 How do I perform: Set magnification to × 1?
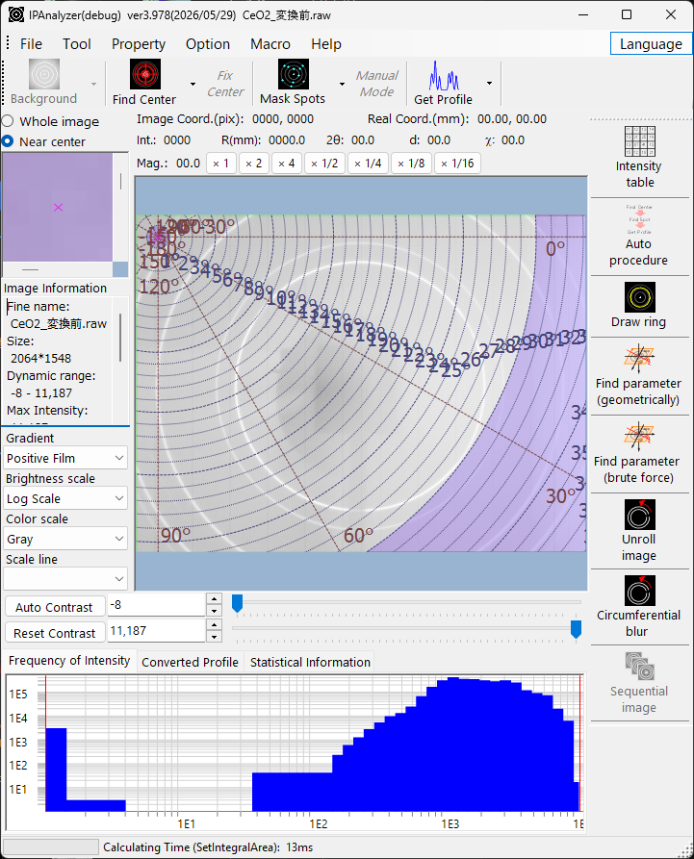221,164
